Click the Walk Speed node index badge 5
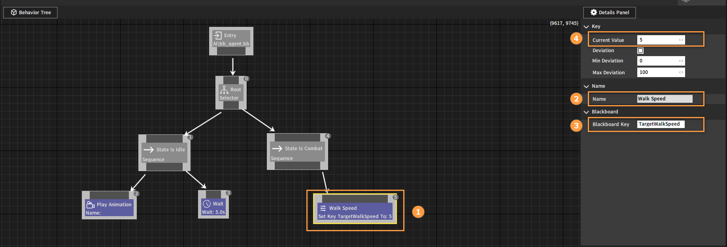 [395, 197]
